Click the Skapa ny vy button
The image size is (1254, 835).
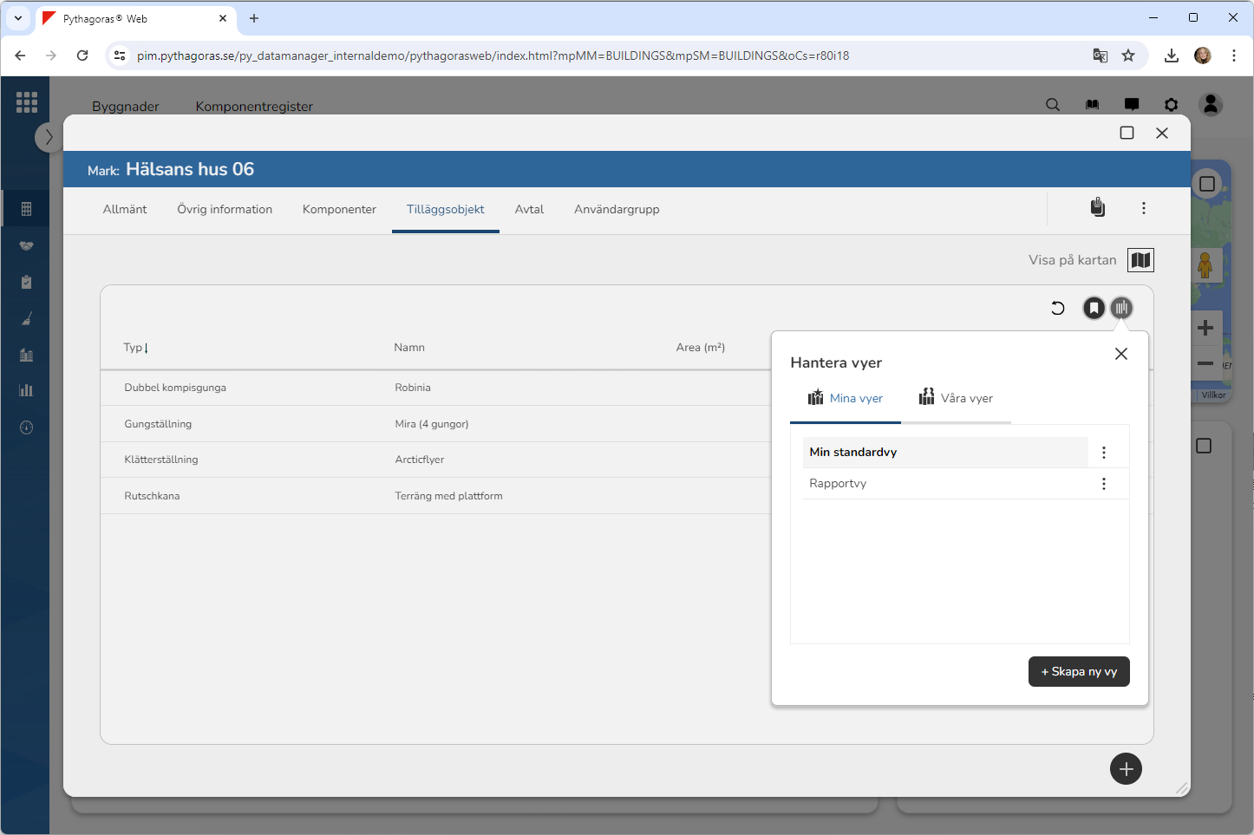click(1078, 672)
